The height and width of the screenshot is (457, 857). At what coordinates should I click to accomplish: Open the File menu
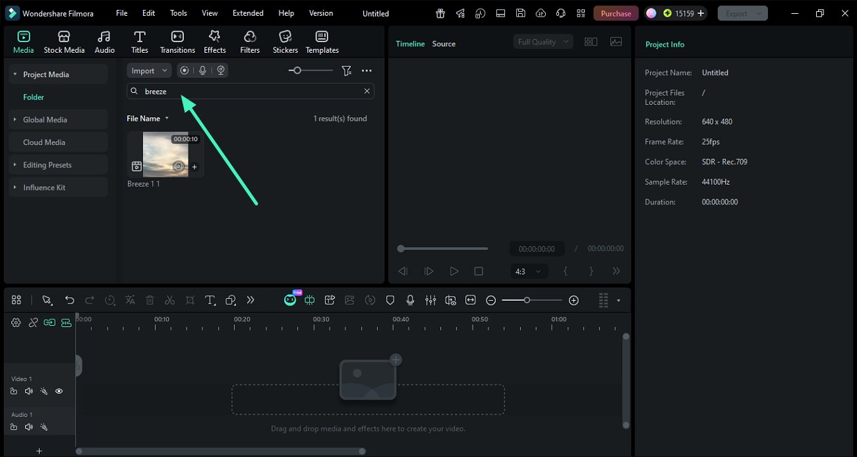(122, 13)
